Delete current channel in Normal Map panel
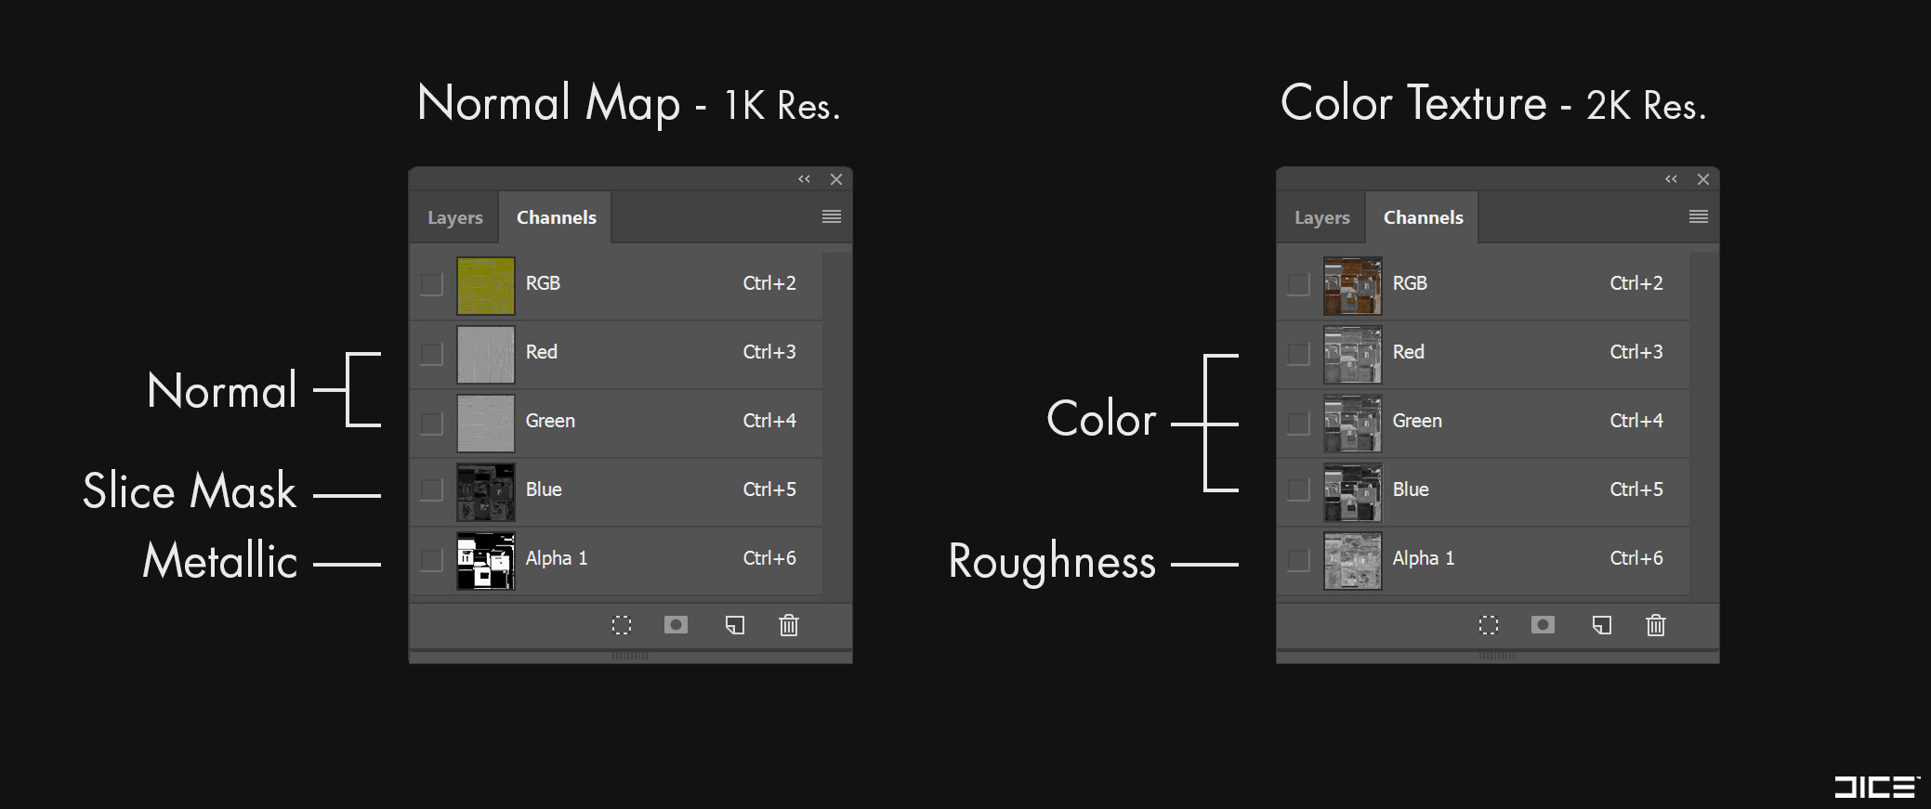This screenshot has height=809, width=1931. coord(789,625)
